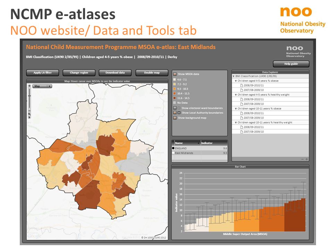Collapse Children aged 4-5 years % obese
The image size is (333, 250).
[236, 81]
